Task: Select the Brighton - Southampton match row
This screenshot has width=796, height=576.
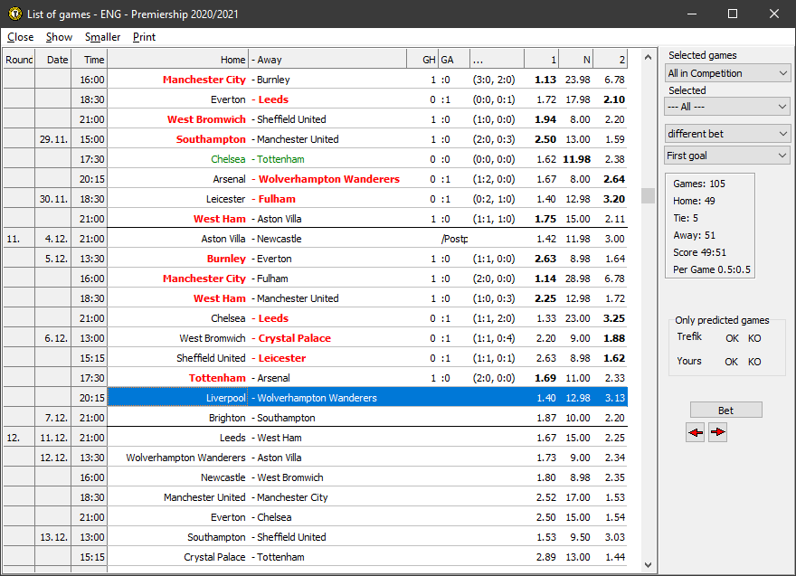Action: (366, 418)
